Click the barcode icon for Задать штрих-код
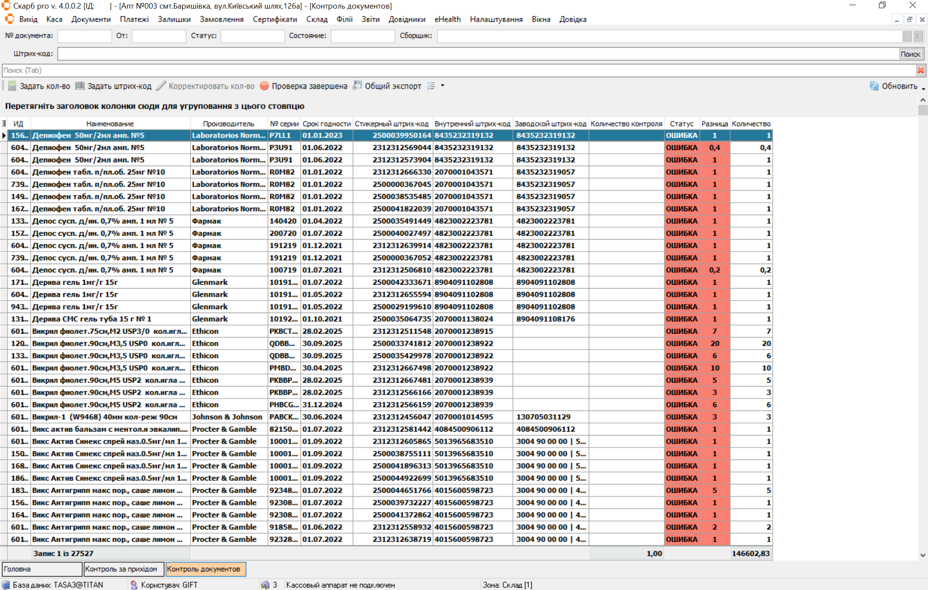The image size is (928, 590). (x=80, y=86)
